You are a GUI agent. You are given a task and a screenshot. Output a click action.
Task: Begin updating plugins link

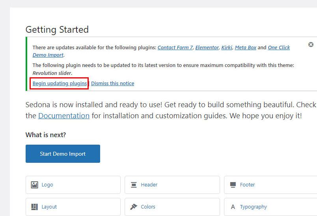point(60,83)
